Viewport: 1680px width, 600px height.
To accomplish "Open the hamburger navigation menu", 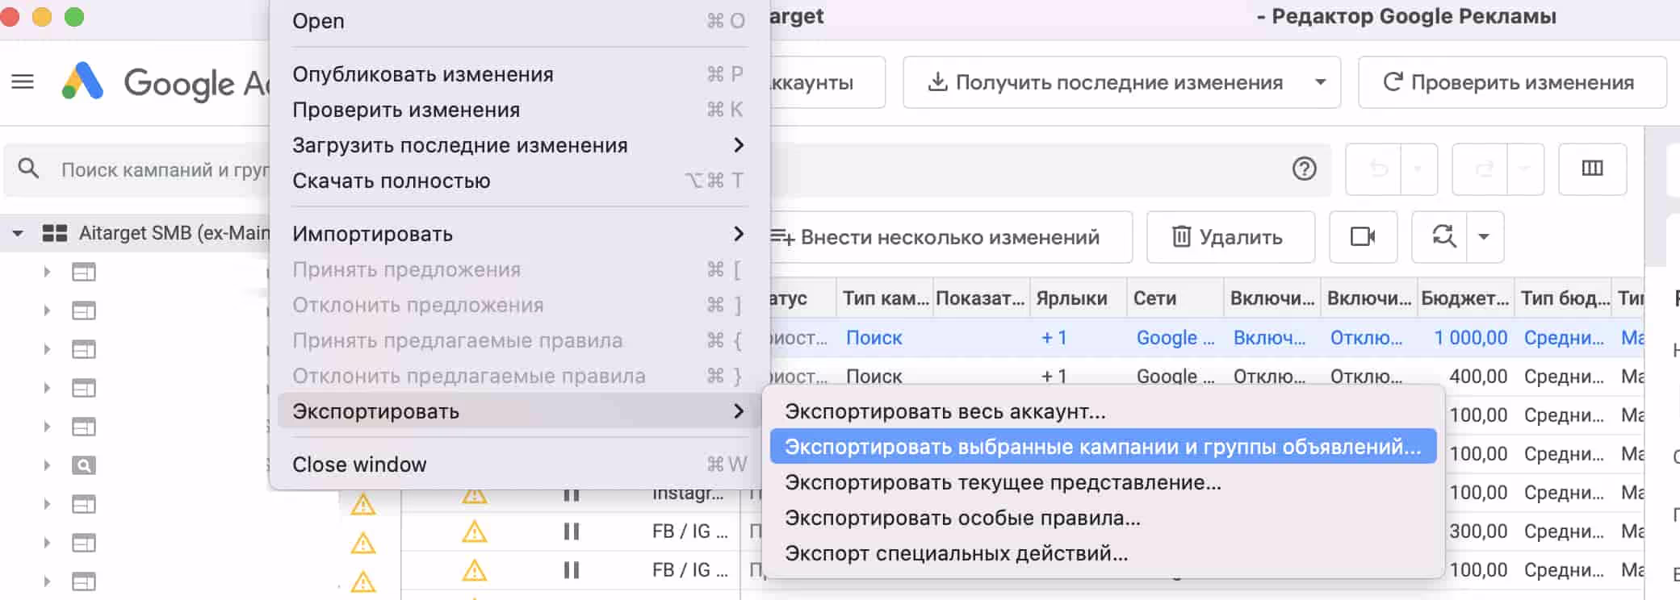I will (x=23, y=81).
